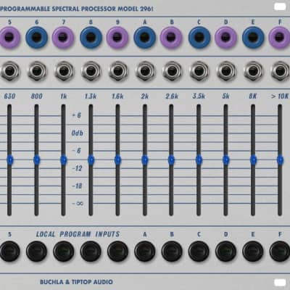Click the blue jack labeled C
This screenshot has height=290, width=290.
(x=199, y=38)
